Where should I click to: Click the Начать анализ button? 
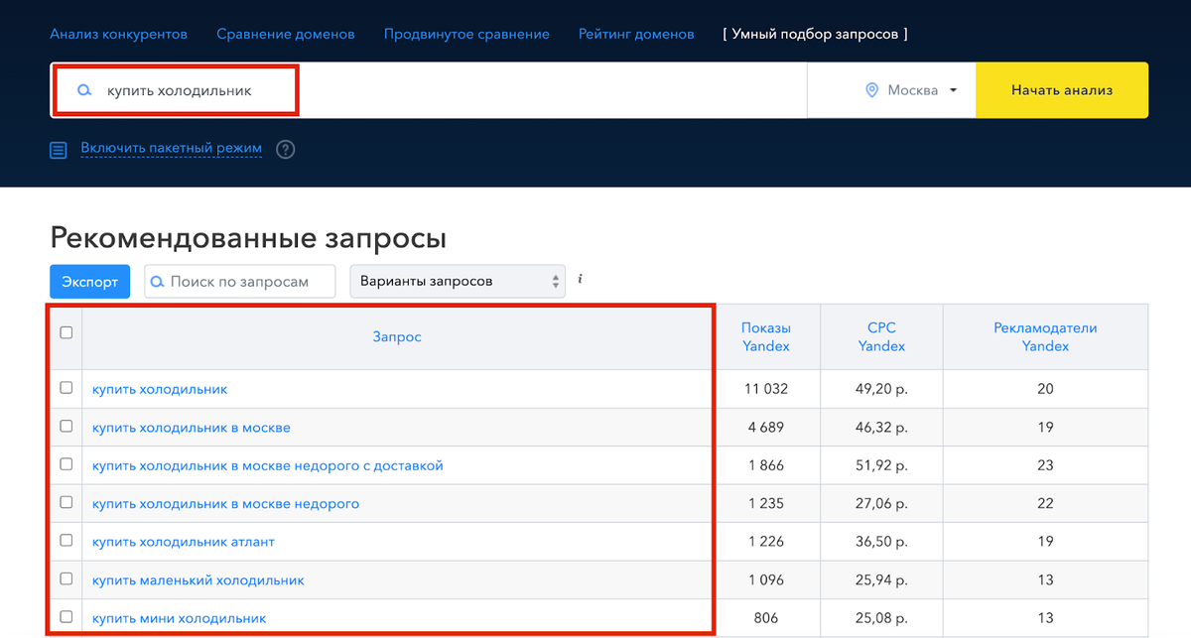click(x=1061, y=89)
